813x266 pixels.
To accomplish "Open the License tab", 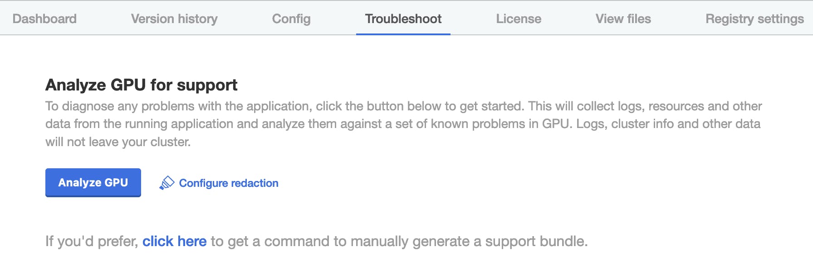I will 519,19.
